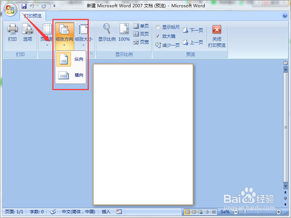Image resolution: width=291 pixels, height=218 pixels.
Task: Switch to Outline view
Action: (x=207, y=212)
